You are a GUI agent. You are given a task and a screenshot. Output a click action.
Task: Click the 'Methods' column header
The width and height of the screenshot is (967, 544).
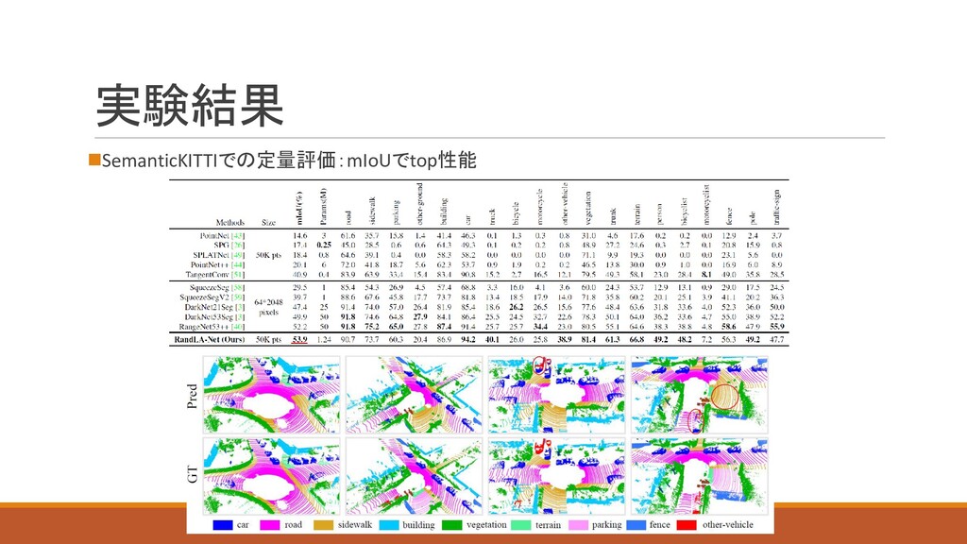(x=230, y=223)
